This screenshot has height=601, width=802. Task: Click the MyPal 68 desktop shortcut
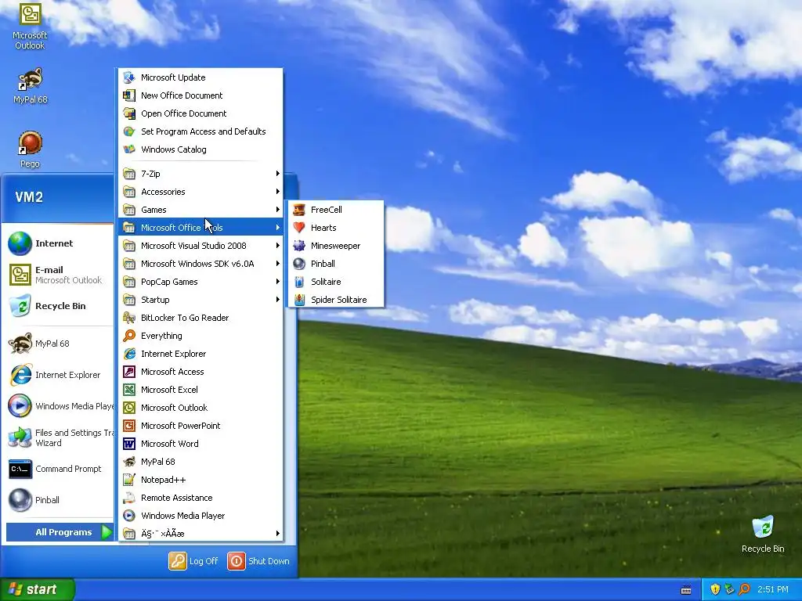(x=30, y=86)
